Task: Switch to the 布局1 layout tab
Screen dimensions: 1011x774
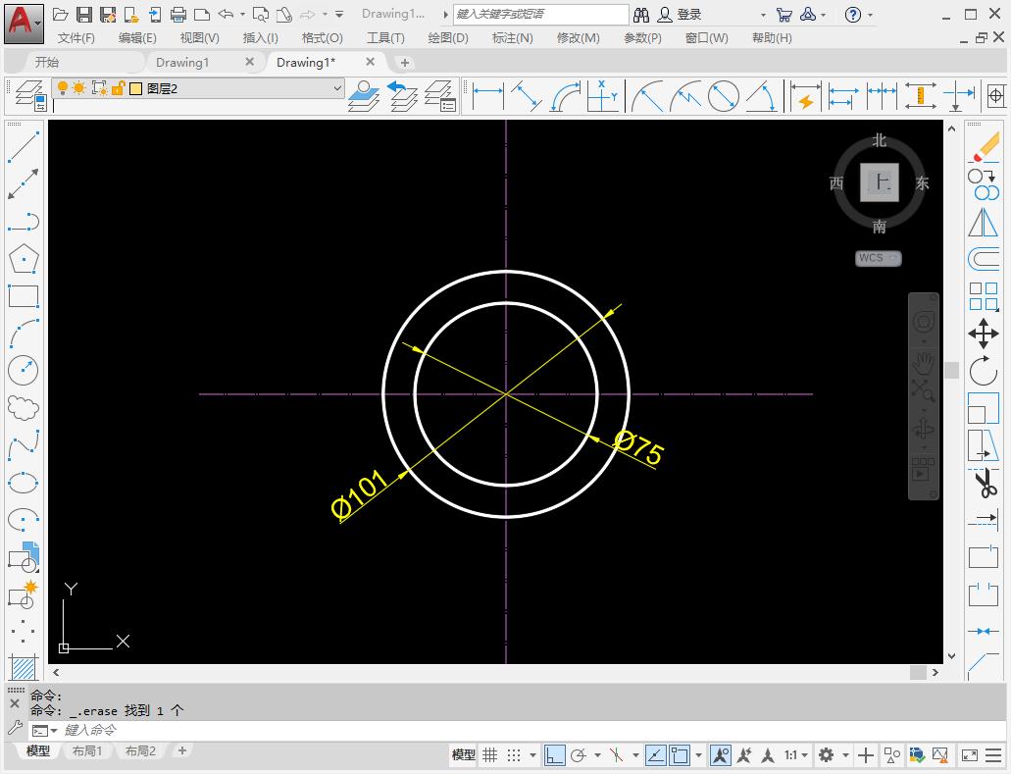Action: pyautogui.click(x=88, y=750)
